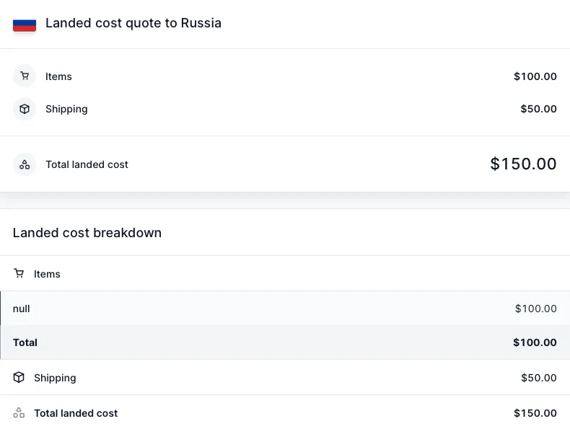This screenshot has width=570, height=429.
Task: Click the $50.00 amount in breakdown Shipping row
Action: pyautogui.click(x=538, y=378)
